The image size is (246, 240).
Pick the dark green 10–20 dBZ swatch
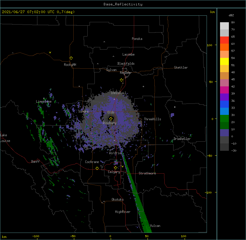pos(224,125)
